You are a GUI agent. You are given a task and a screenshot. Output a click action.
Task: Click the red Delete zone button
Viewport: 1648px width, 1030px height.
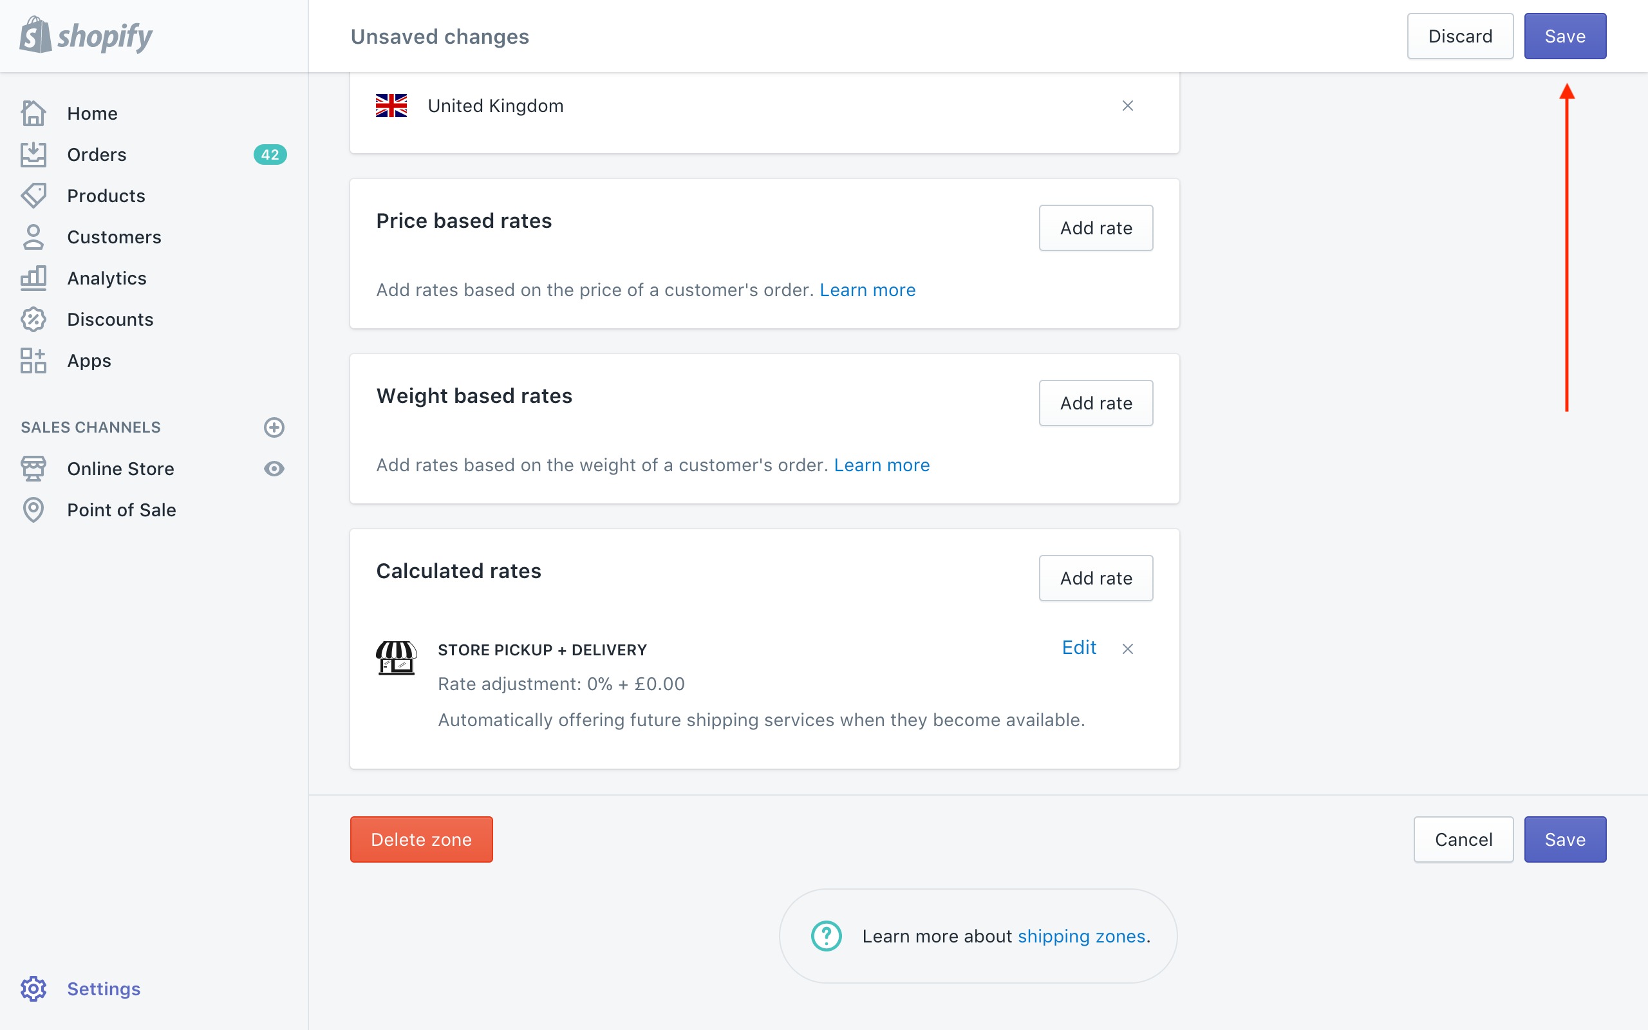pyautogui.click(x=421, y=839)
